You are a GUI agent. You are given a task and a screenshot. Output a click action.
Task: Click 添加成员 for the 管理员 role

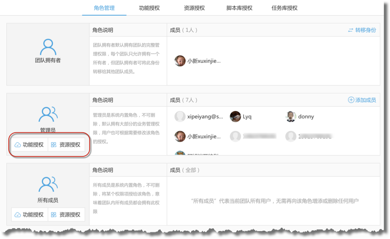365,100
